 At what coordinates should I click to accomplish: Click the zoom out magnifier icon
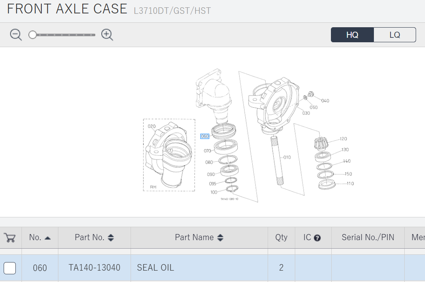pyautogui.click(x=16, y=35)
